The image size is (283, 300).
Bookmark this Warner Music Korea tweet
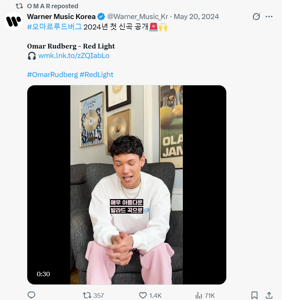(254, 295)
